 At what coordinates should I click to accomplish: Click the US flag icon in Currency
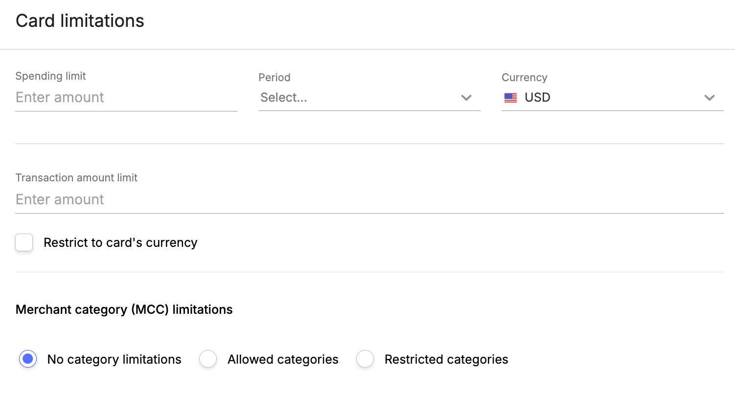tap(510, 98)
